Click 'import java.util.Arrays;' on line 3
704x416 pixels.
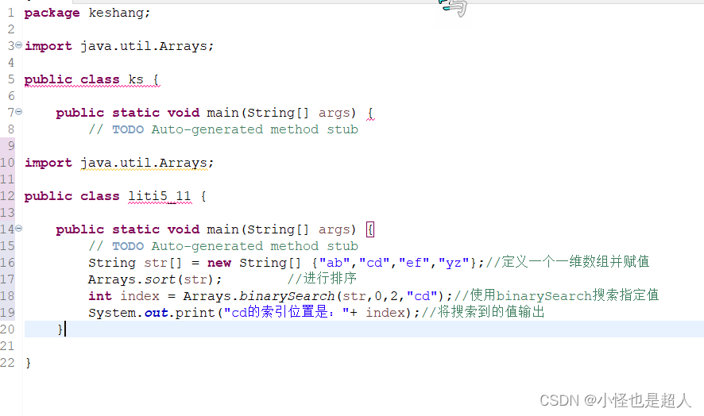point(119,46)
